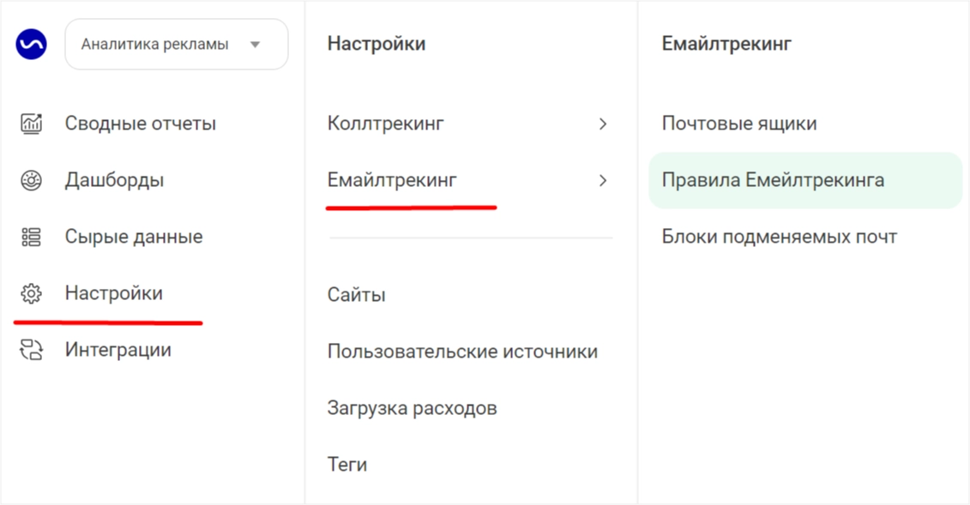Image resolution: width=970 pixels, height=505 pixels.
Task: Open Интеграции from the sidebar
Action: tap(118, 350)
